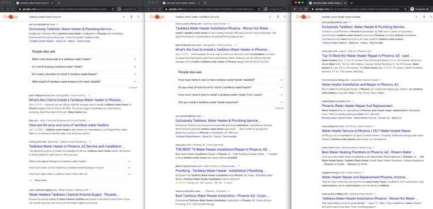This screenshot has height=209, width=433.
Task: Expand 'What is the typical lifespan of a tankless water heater?'
Action: click(x=80, y=161)
